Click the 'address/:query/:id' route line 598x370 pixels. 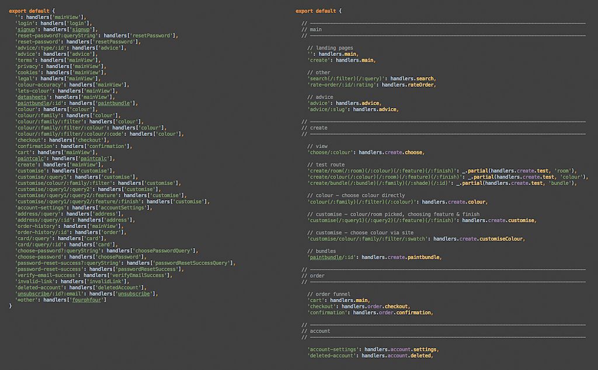pyautogui.click(x=75, y=220)
